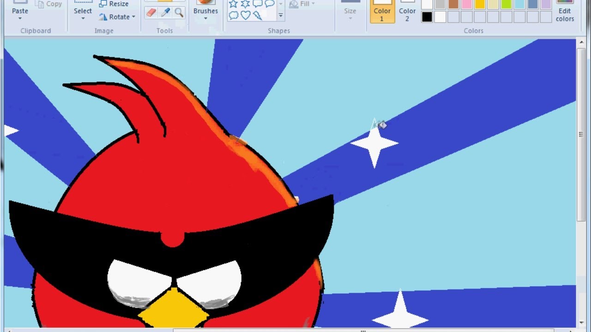Pick the cream color swatch
The image size is (591, 332).
(493, 5)
